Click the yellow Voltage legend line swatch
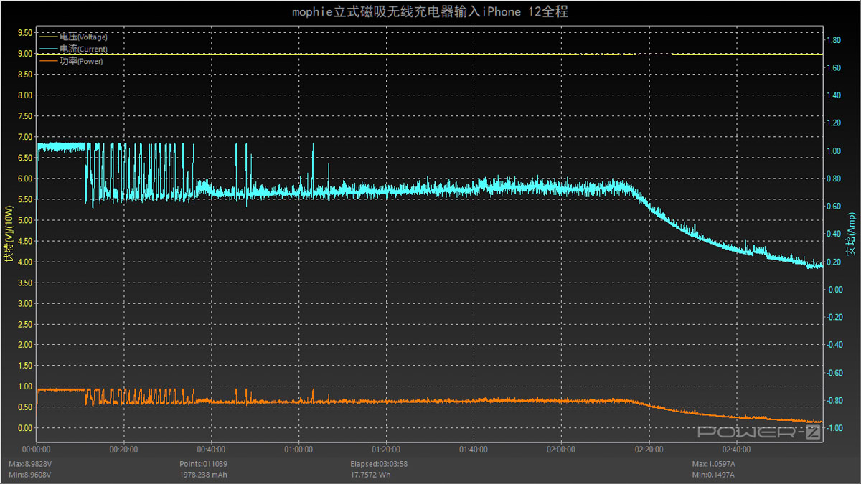The width and height of the screenshot is (861, 484). coord(49,37)
